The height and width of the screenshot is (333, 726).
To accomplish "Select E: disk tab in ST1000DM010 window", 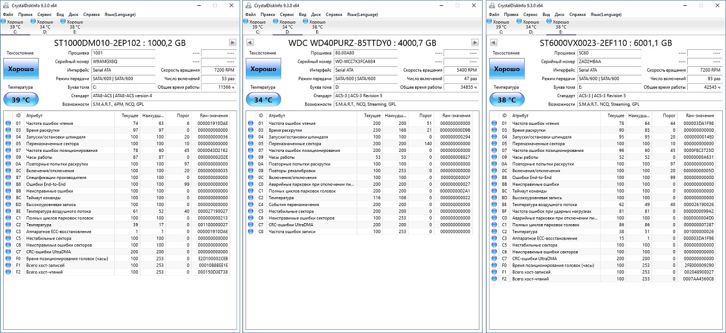I will [x=74, y=27].
